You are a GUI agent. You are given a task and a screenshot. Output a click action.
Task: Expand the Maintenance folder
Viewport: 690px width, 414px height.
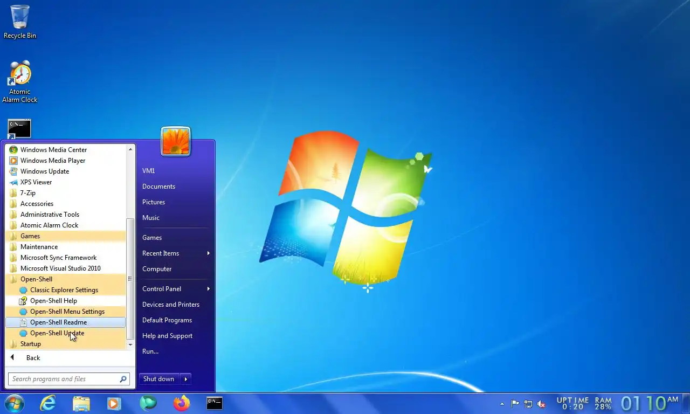[x=65, y=247]
